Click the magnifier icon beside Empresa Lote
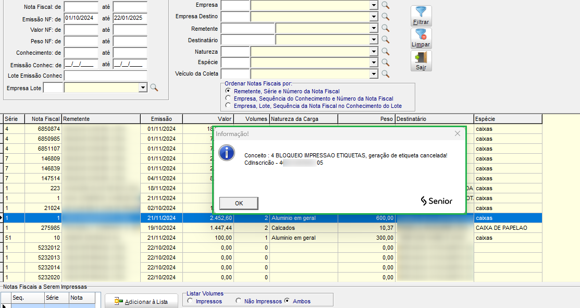This screenshot has width=580, height=308. (154, 88)
